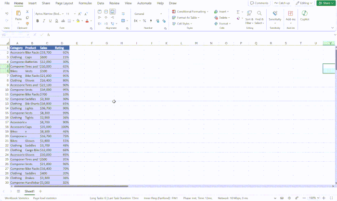Decrease font size with smaller A icon
Screen dimensions: 337x201
click(x=86, y=14)
